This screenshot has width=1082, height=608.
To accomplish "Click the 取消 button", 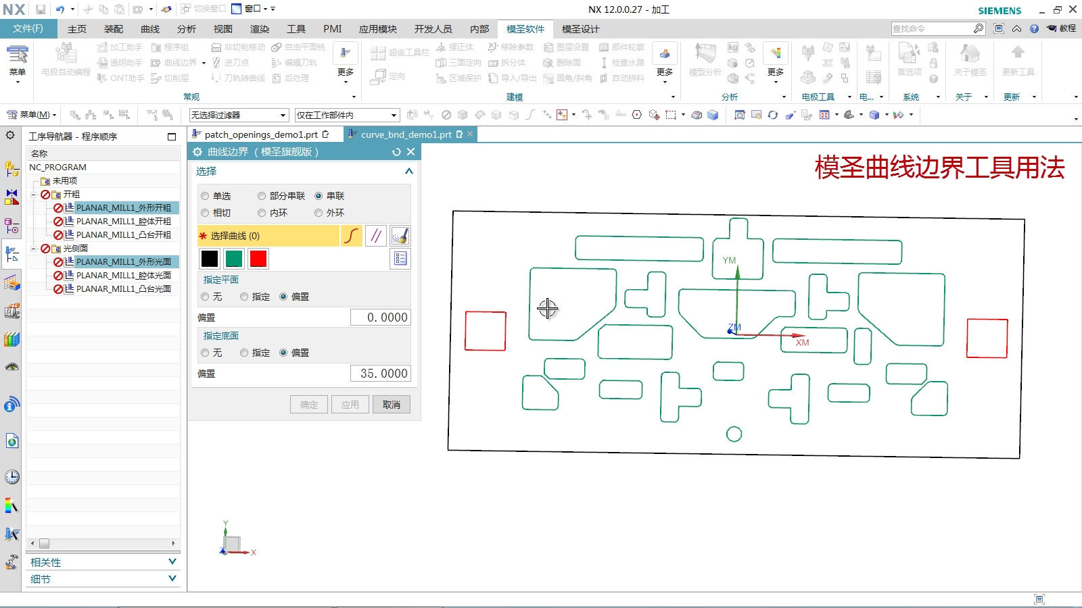I will (392, 405).
